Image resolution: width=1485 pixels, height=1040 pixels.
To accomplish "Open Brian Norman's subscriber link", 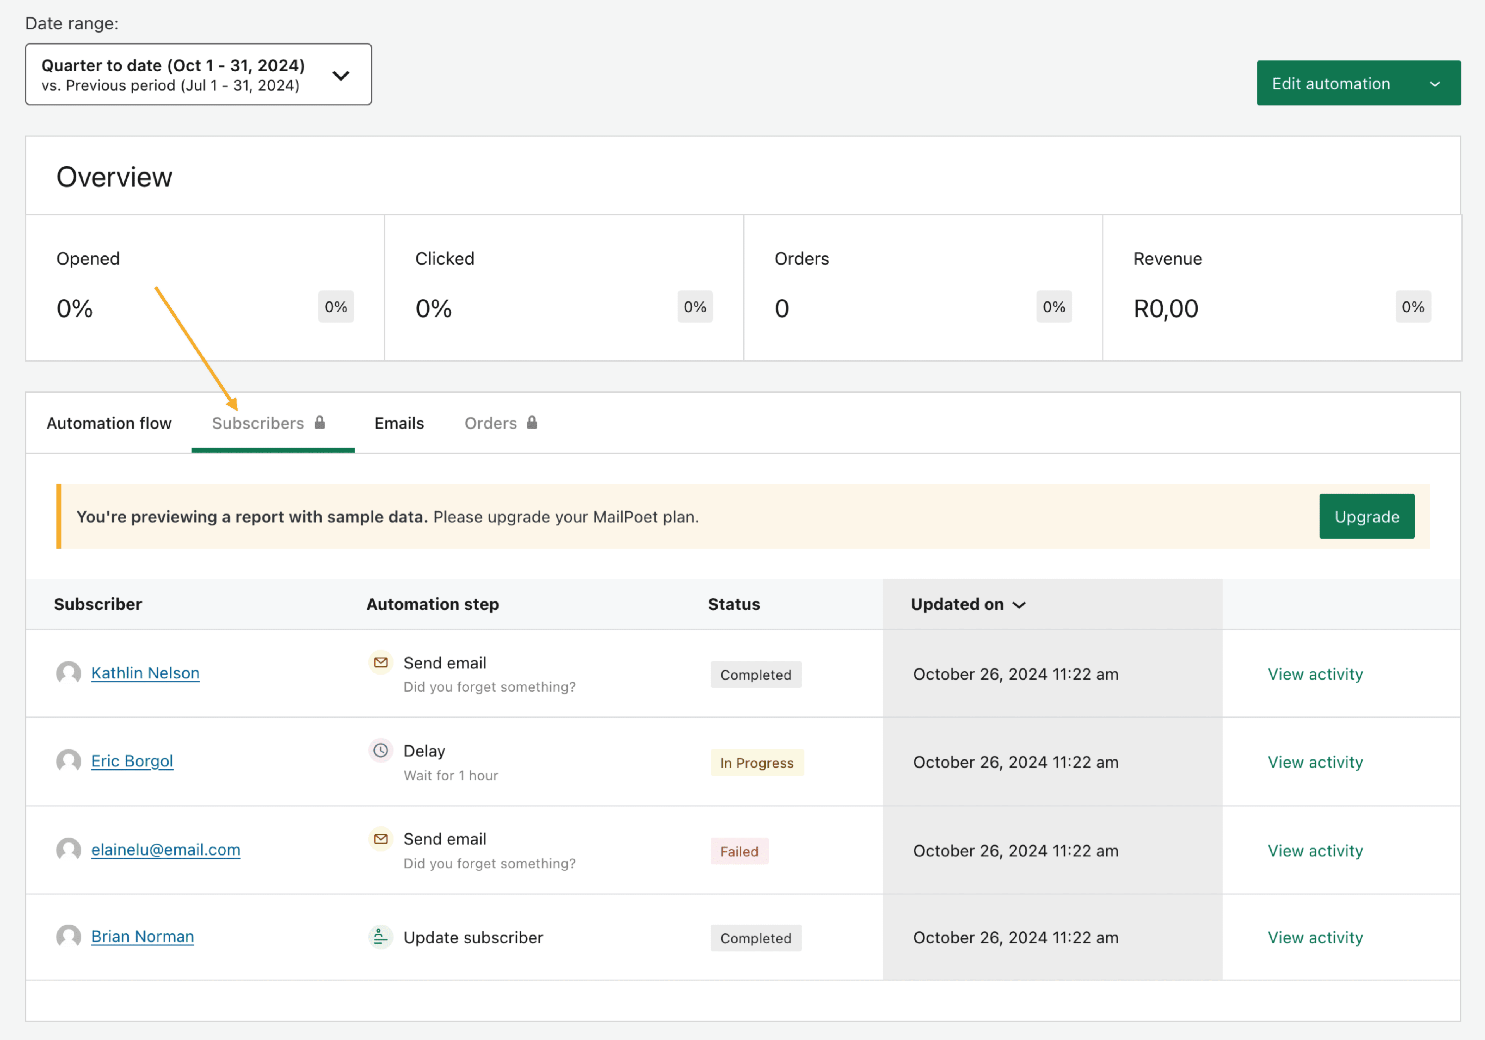I will coord(142,937).
